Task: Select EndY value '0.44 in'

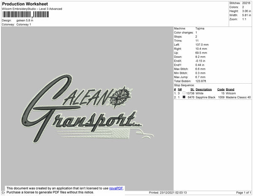Action: point(199,65)
